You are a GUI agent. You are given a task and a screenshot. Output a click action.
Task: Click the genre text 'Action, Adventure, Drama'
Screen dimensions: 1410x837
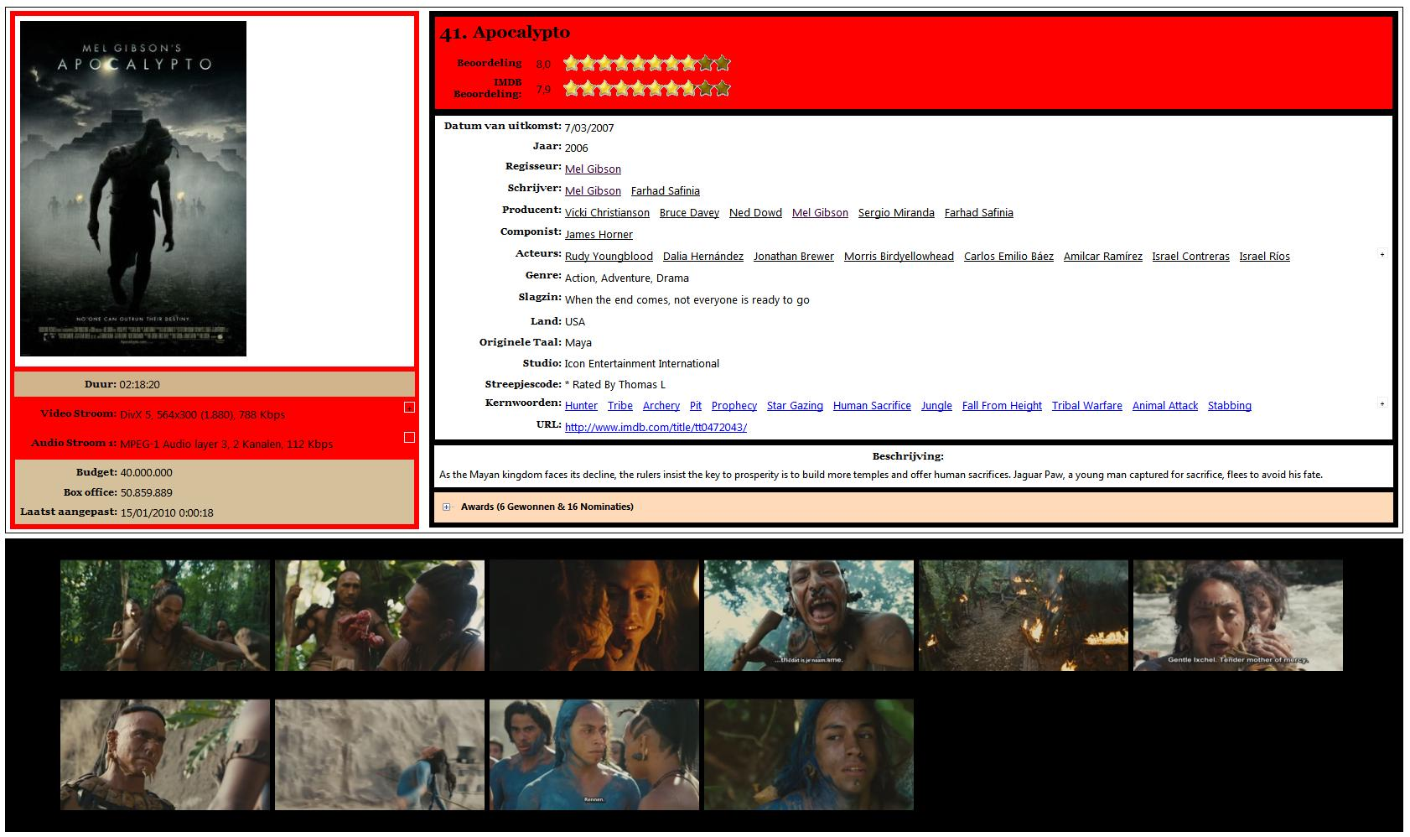[x=627, y=278]
